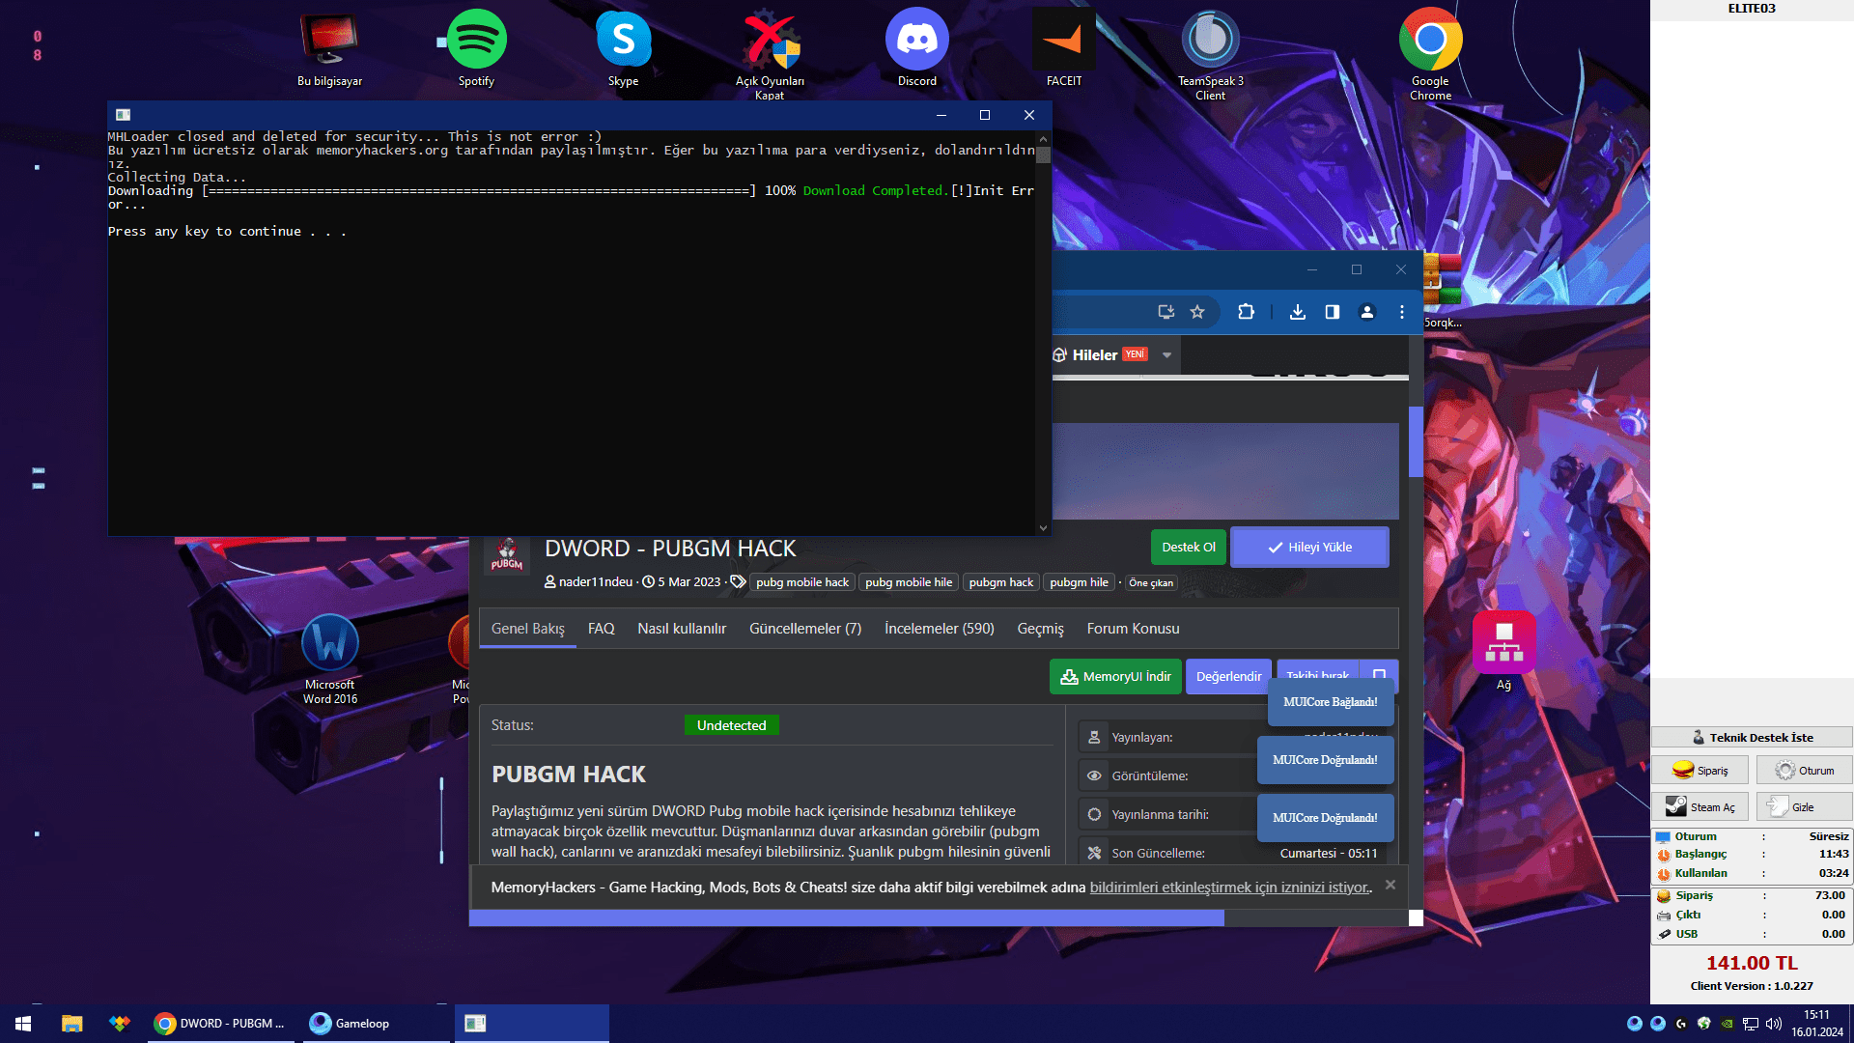The width and height of the screenshot is (1854, 1043).
Task: Open Chrome's three-dot menu
Action: (x=1402, y=312)
